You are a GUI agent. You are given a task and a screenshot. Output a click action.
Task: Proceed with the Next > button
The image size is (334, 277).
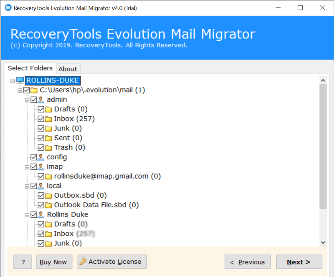(299, 262)
